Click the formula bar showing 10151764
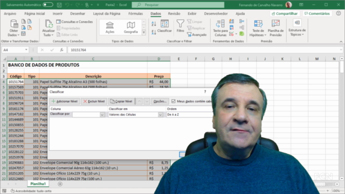The height and width of the screenshot is (194, 345). pos(205,50)
